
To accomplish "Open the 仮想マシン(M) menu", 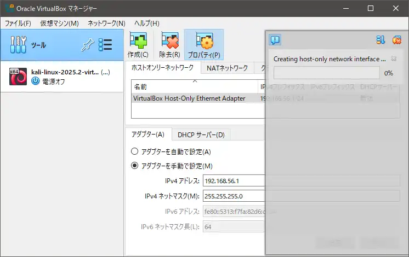I will click(x=59, y=24).
